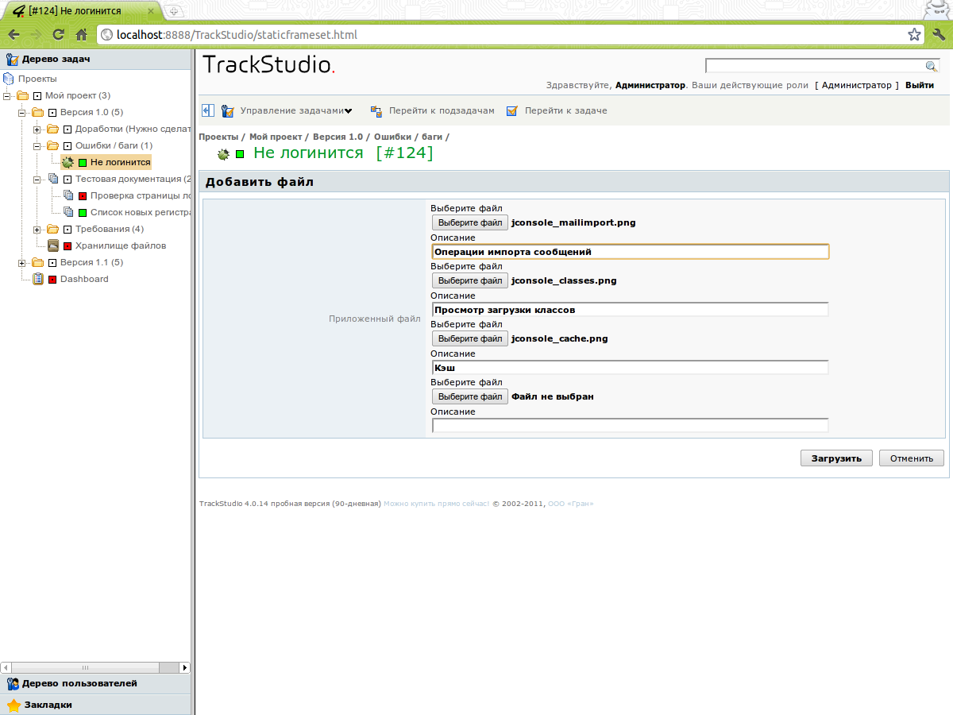Viewport: 953px width, 715px height.
Task: Click the magnifier icon in the search box
Action: click(932, 66)
